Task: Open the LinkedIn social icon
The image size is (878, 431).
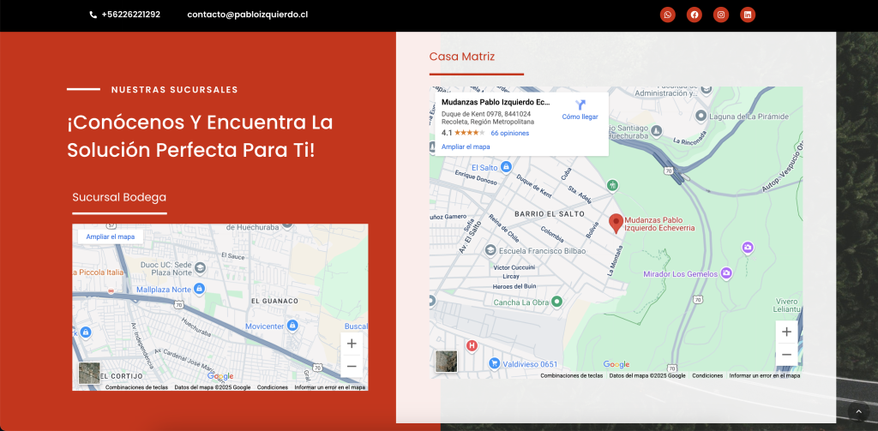Action: (748, 15)
